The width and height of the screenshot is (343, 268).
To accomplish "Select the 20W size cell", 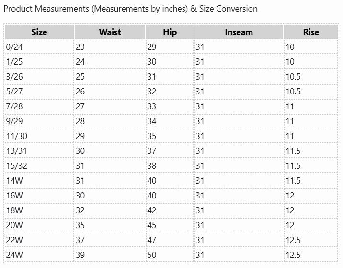I will click(14, 225).
